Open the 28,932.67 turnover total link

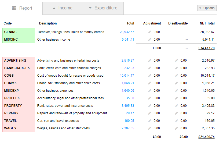[x=127, y=32]
